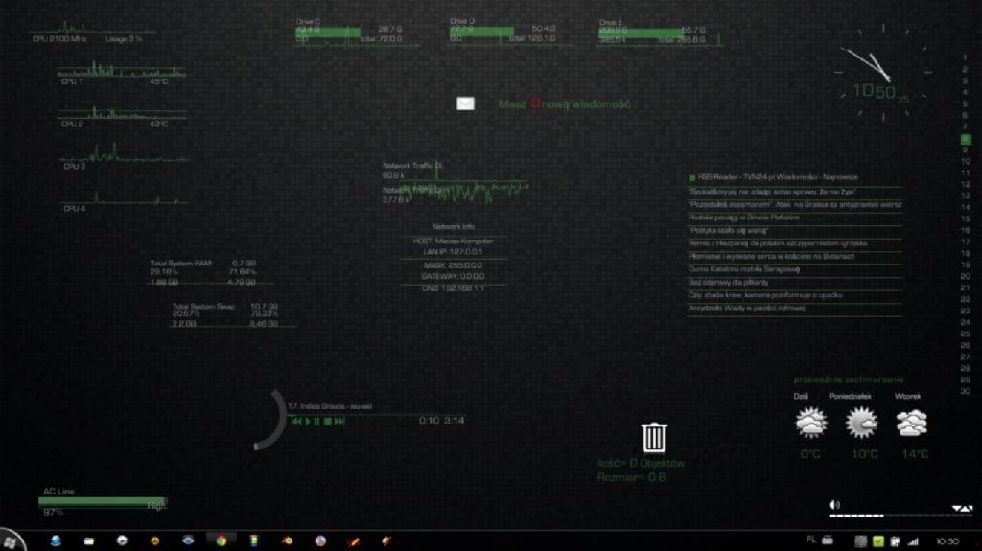Pause the current track in the music player
The height and width of the screenshot is (551, 982).
316,421
